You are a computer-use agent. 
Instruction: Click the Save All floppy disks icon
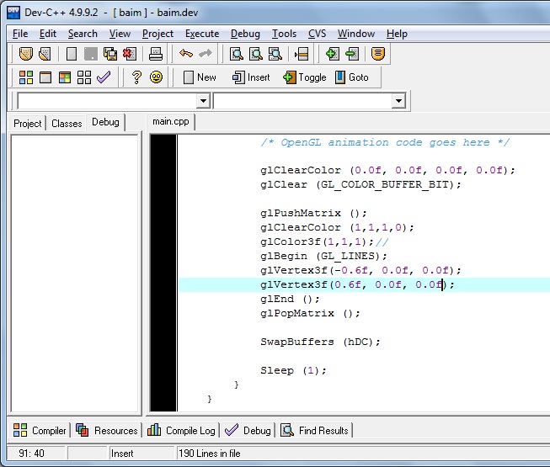[110, 54]
